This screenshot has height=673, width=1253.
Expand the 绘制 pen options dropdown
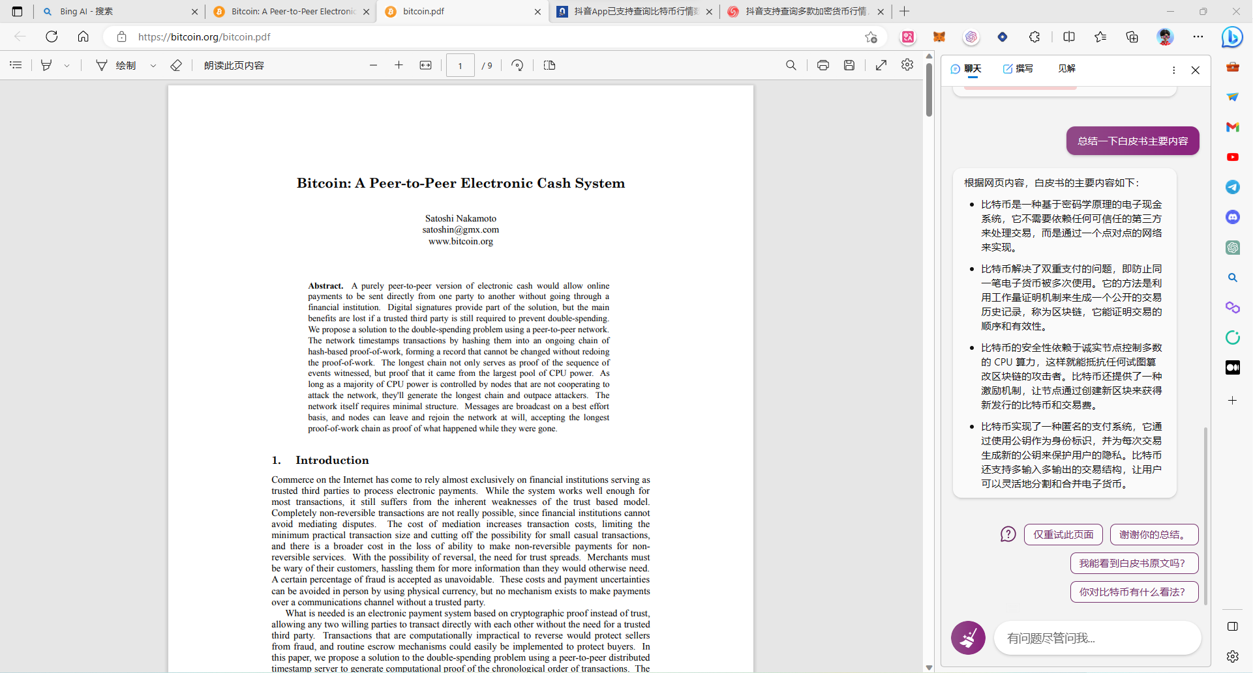pyautogui.click(x=153, y=66)
